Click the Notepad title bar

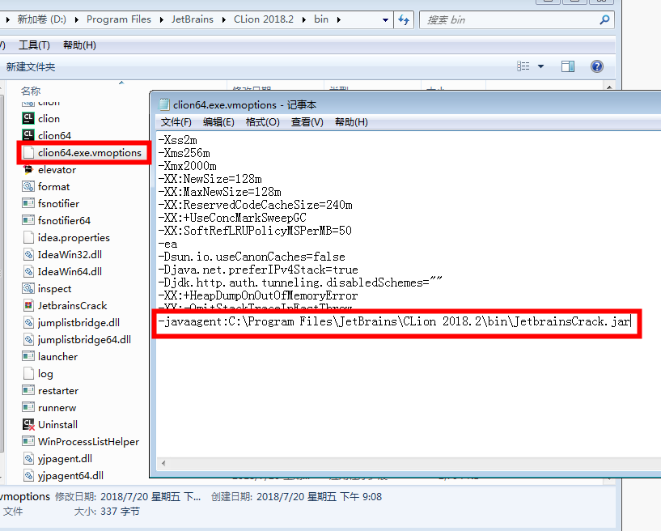406,104
